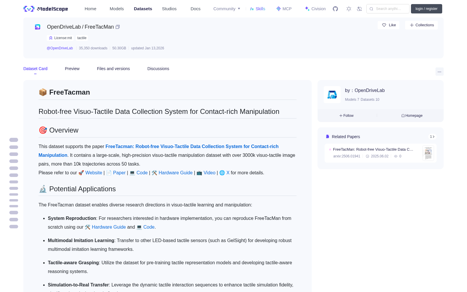Open the Civision sparkle link
Image resolution: width=467 pixels, height=292 pixels.
point(315,9)
